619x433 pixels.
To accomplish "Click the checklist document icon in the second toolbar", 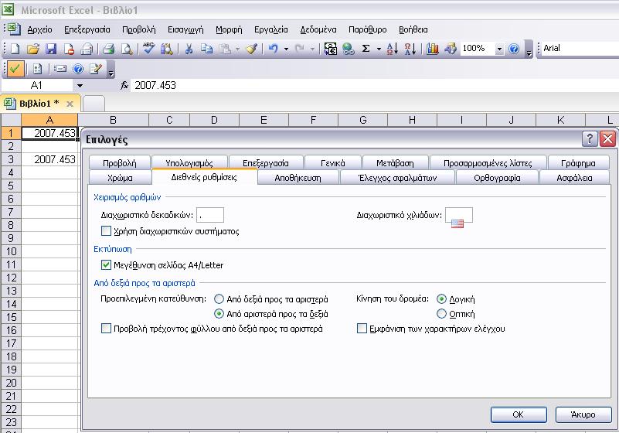I will [x=37, y=69].
